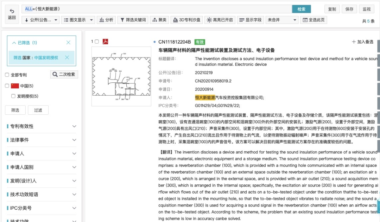Click the 检索 search button

(301, 9)
